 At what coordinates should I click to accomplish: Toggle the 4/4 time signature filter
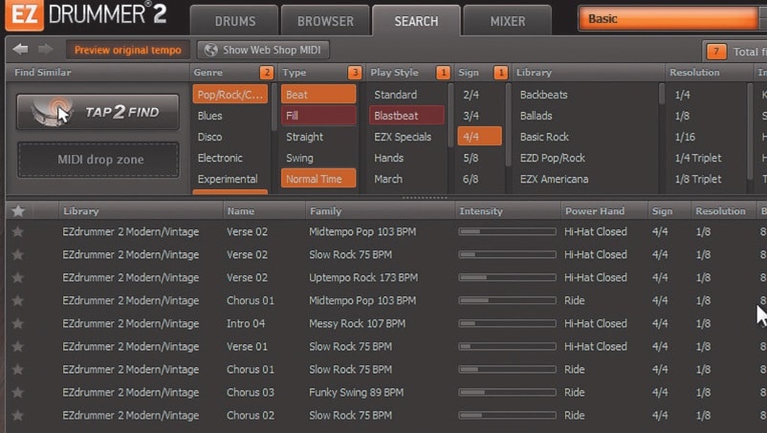point(479,137)
